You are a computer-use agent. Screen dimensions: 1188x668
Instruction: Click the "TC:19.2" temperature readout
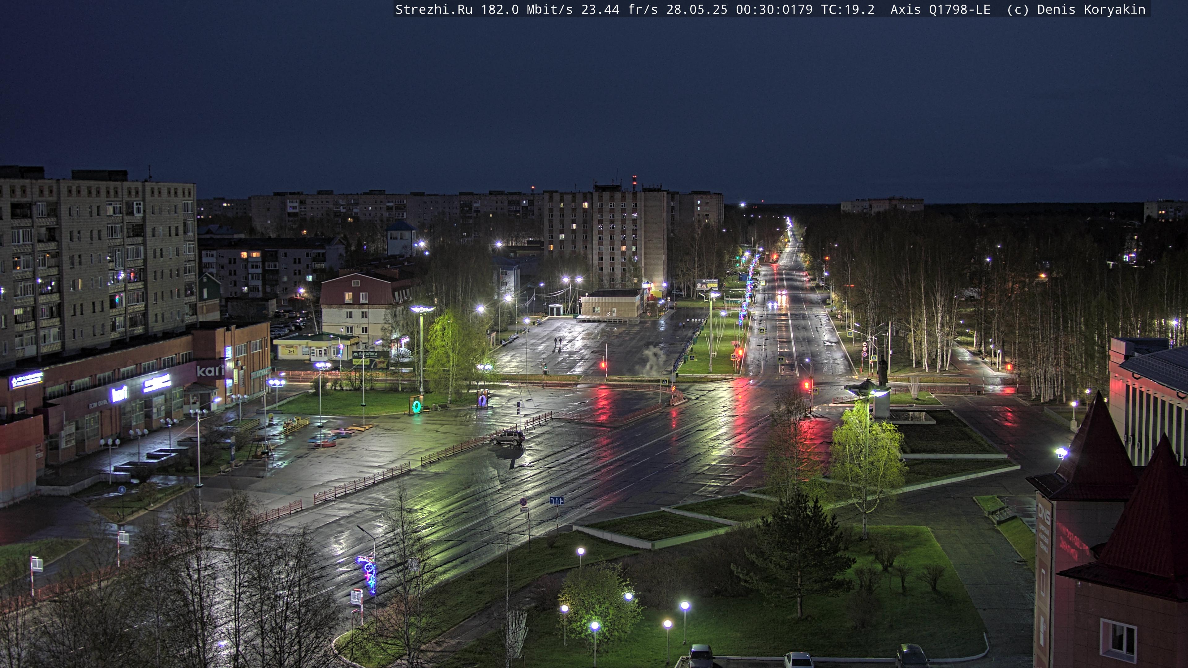click(x=848, y=10)
